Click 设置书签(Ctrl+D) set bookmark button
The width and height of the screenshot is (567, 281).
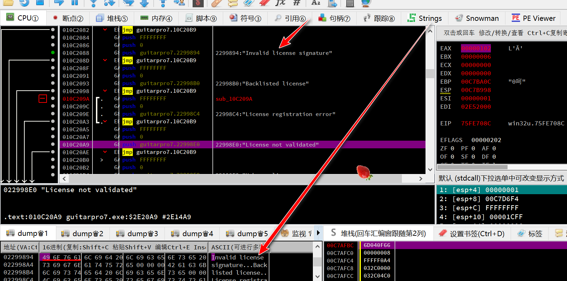pos(472,233)
